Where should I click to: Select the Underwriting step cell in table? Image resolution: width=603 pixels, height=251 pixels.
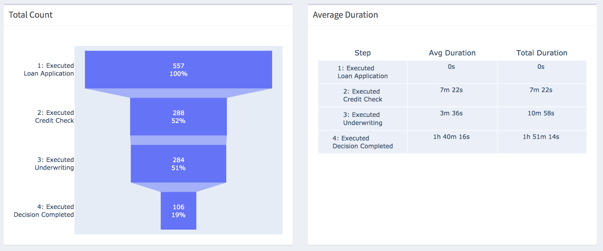point(363,119)
